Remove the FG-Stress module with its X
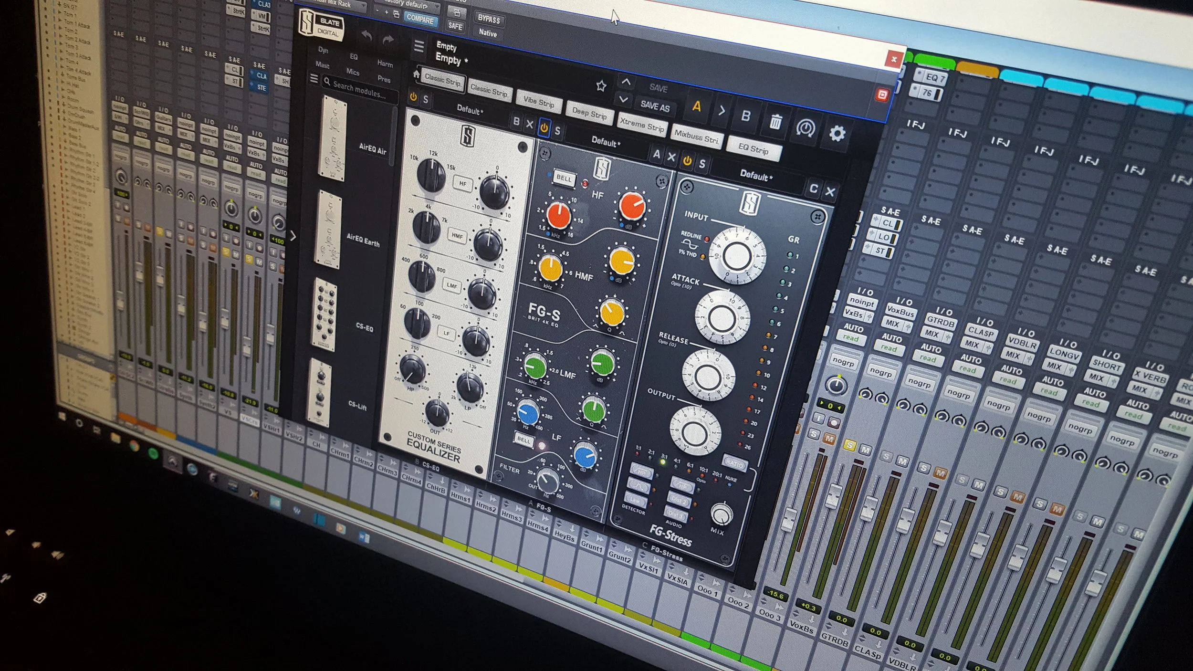The width and height of the screenshot is (1193, 671). pos(830,192)
